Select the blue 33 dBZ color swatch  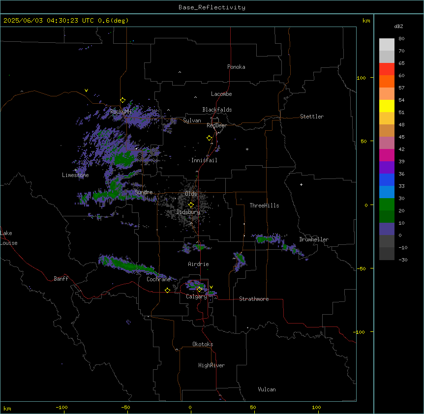pyautogui.click(x=387, y=179)
